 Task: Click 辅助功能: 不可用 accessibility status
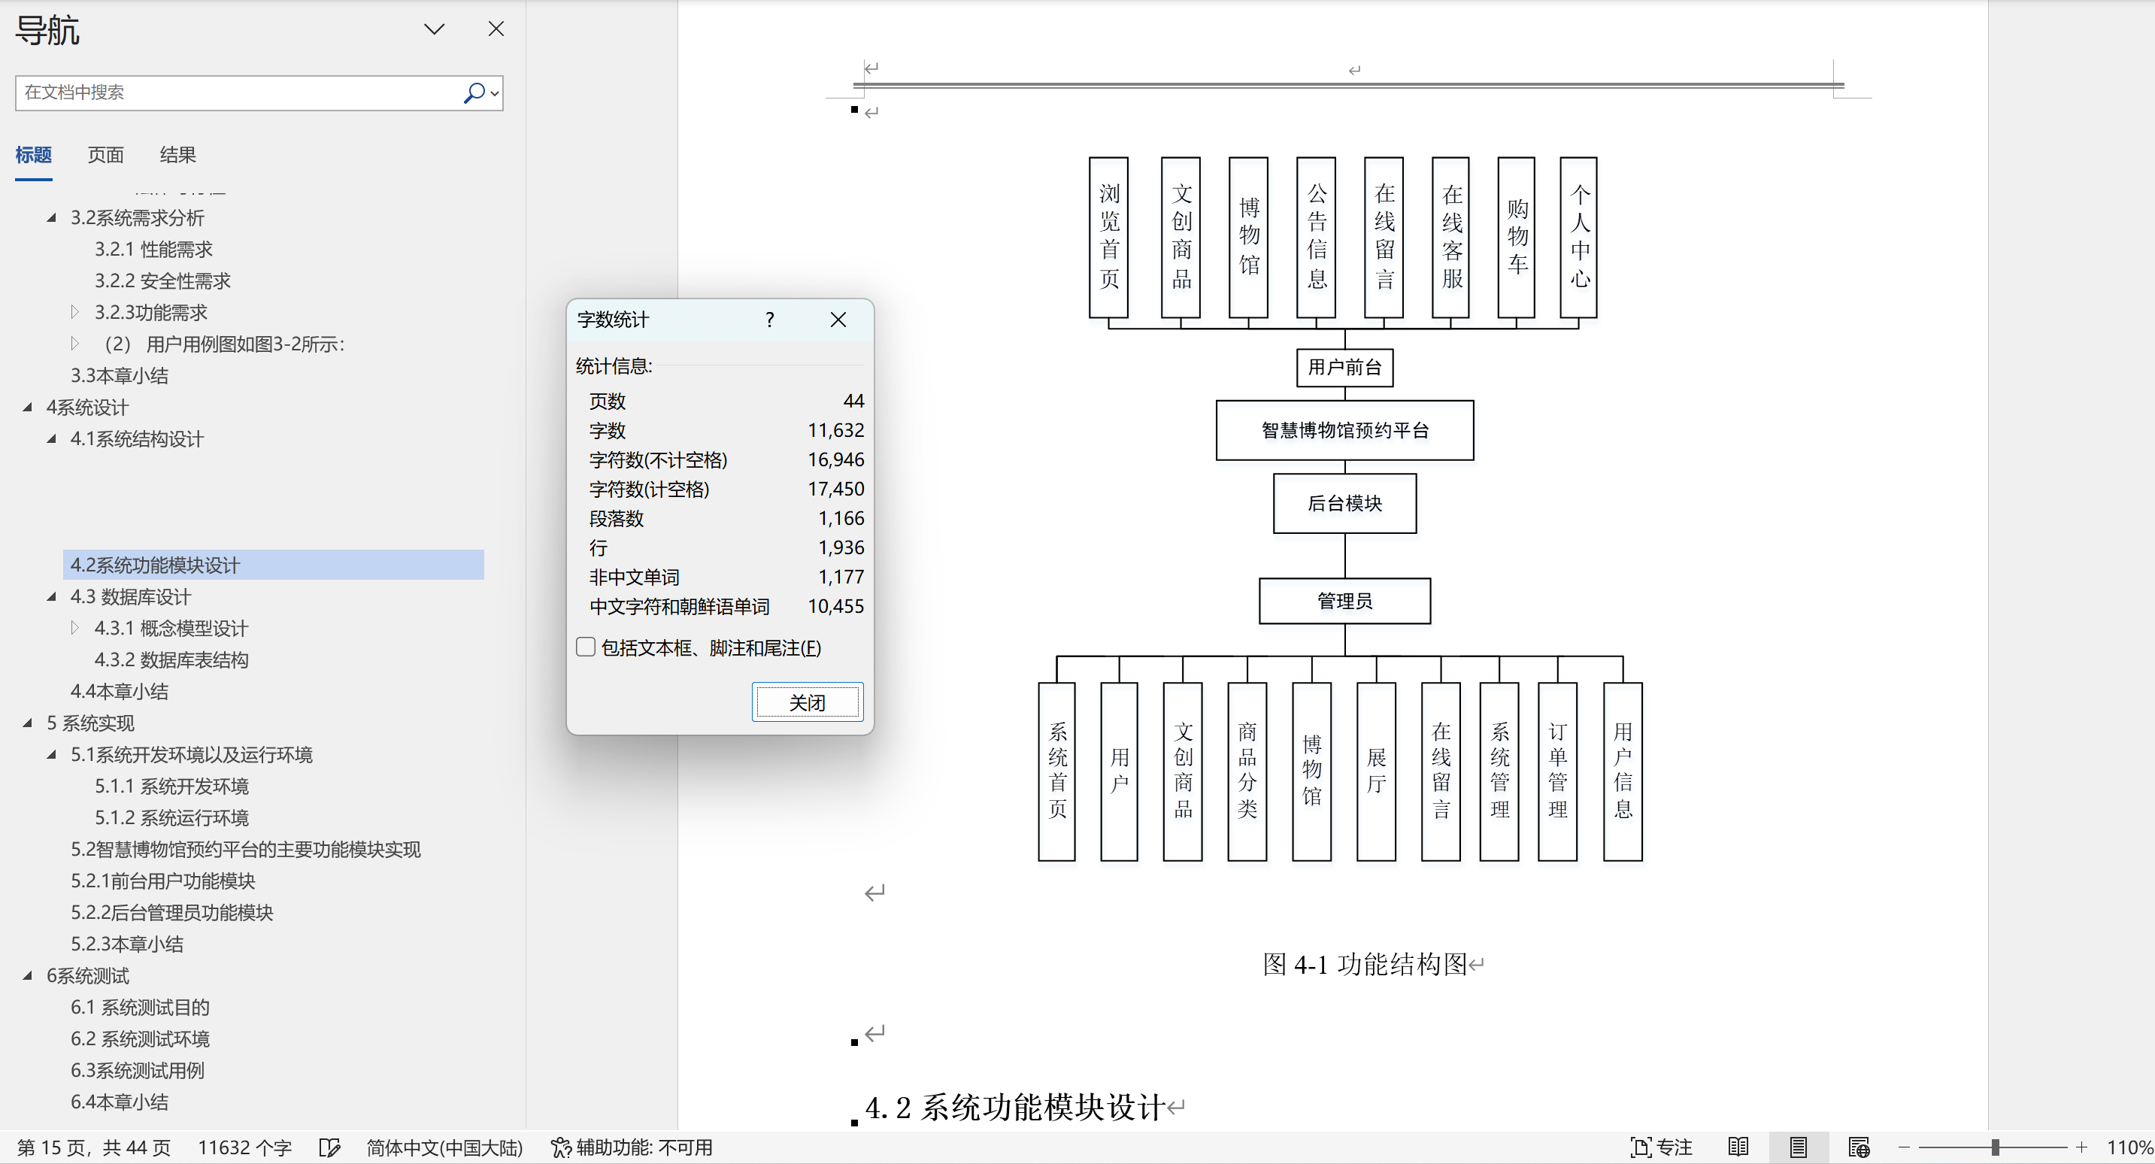click(632, 1147)
